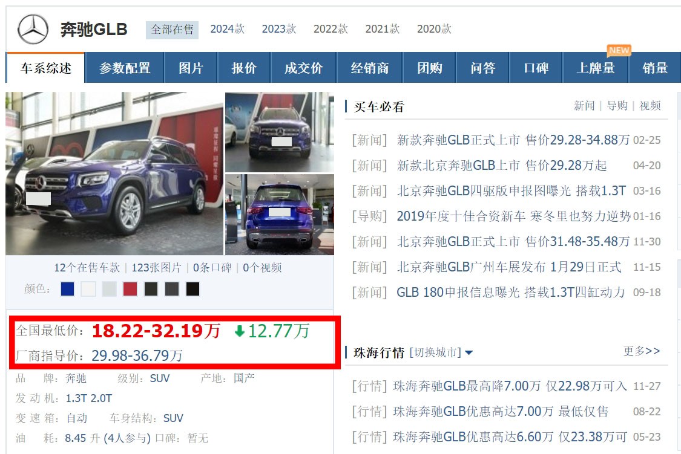Open article 新款北京奔驰GLB上市 售价29.28万起
Screen dimensions: 681x454
[x=502, y=165]
